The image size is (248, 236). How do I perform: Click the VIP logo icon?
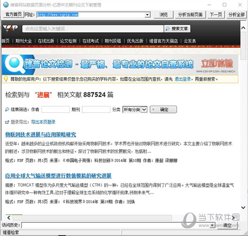click(x=10, y=28)
